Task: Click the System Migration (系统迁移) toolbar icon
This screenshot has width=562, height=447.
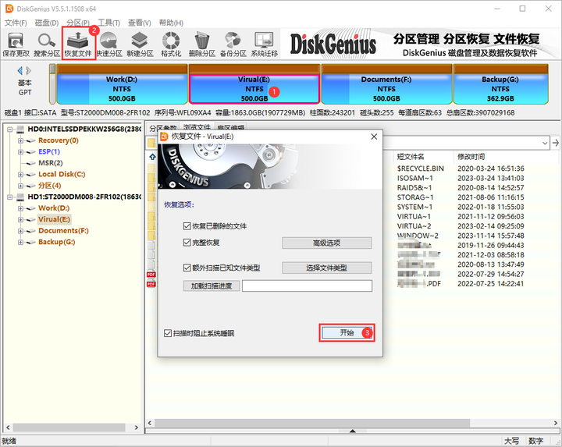Action: (264, 44)
